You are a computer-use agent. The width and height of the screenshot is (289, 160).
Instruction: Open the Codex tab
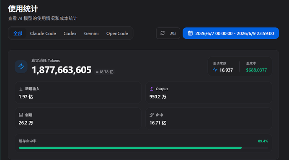(x=70, y=33)
